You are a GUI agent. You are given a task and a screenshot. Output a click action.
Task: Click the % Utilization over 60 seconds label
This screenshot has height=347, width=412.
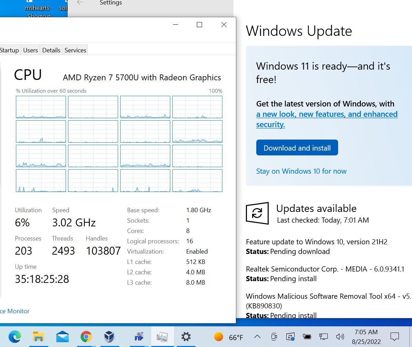click(x=51, y=91)
